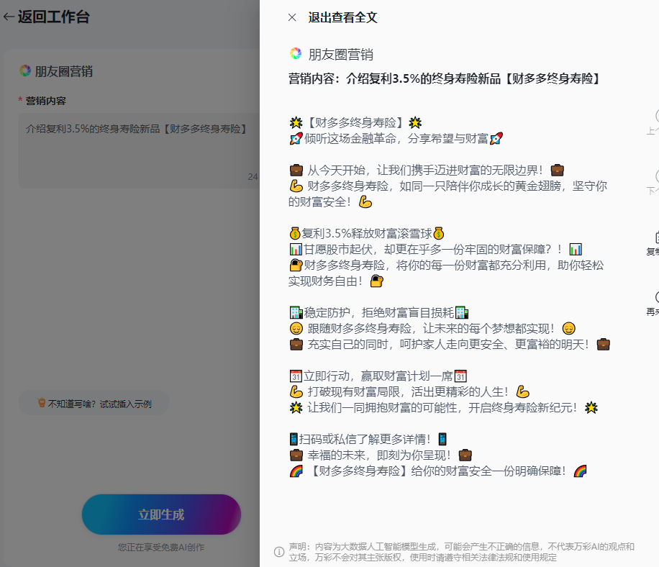The image size is (659, 567).
Task: Close the full-text panel with the X icon
Action: tap(292, 17)
